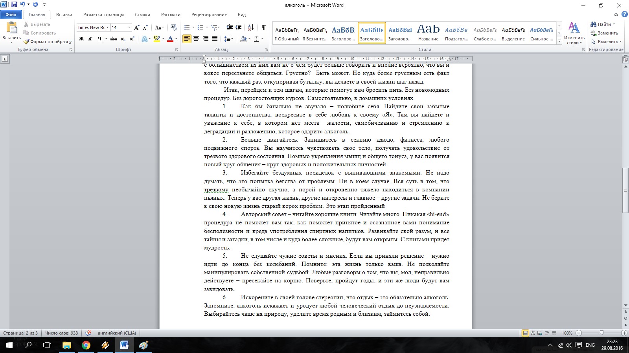Toggle bold (Ж) formatting
Screen dimensions: 629x353
coord(81,39)
